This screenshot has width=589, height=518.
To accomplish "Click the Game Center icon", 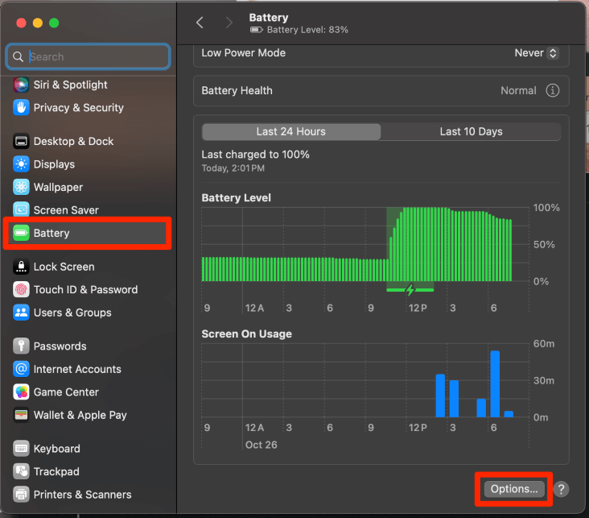I will click(x=21, y=392).
